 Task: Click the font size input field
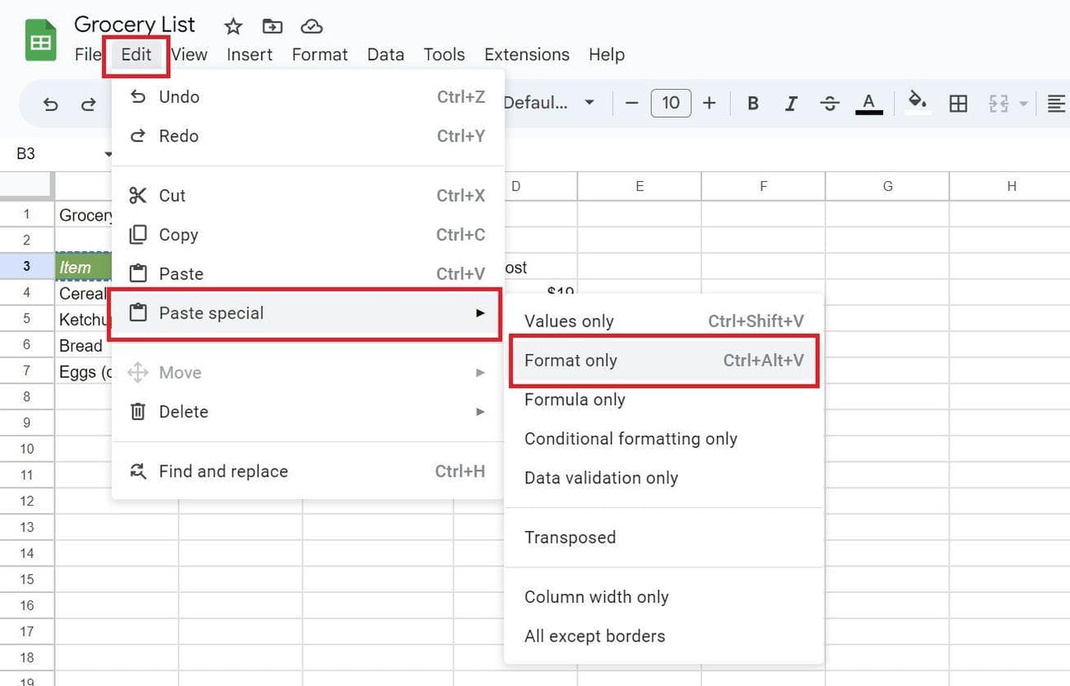[671, 103]
